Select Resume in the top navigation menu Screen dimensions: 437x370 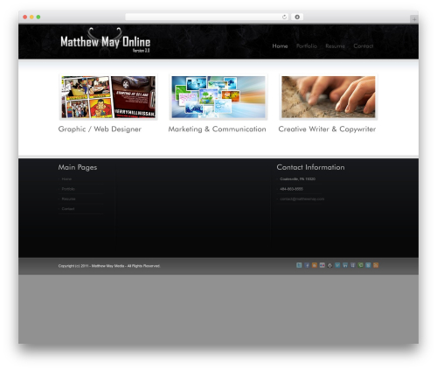335,46
